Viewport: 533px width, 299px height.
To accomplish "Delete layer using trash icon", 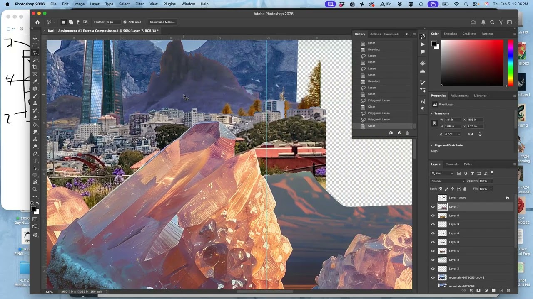I will [508, 290].
